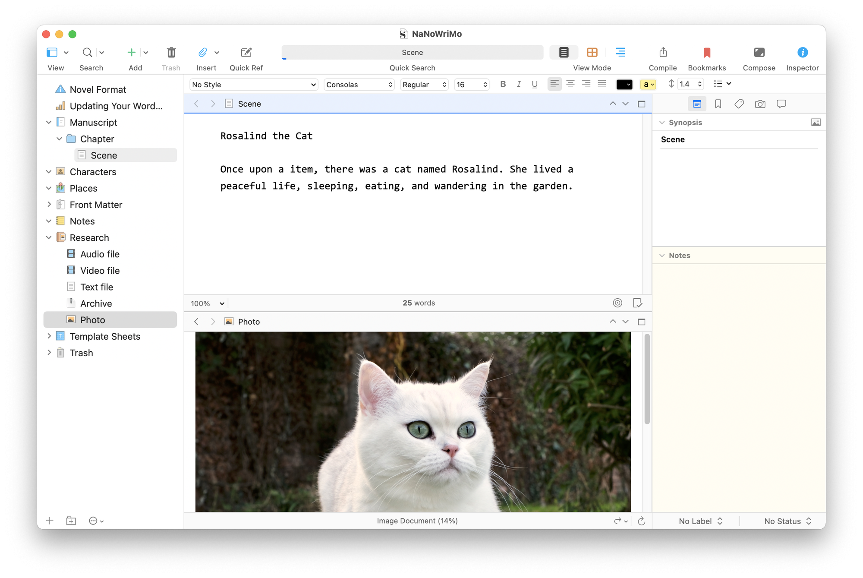Enter Compose mode
The height and width of the screenshot is (578, 863).
[759, 53]
